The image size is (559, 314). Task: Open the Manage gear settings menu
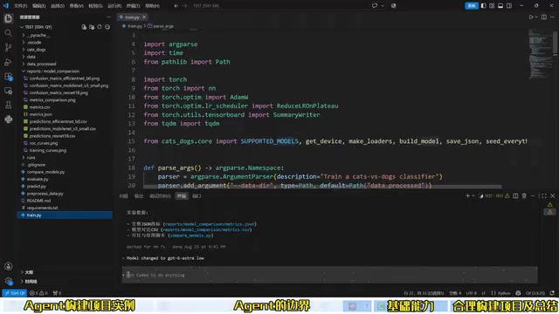tap(8, 281)
